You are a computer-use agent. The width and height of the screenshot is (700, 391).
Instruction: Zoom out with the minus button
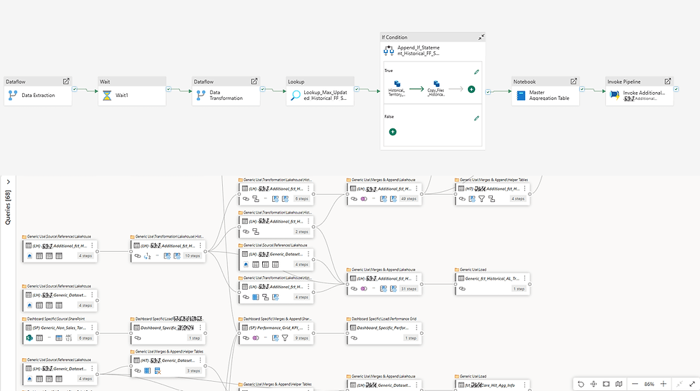635,384
